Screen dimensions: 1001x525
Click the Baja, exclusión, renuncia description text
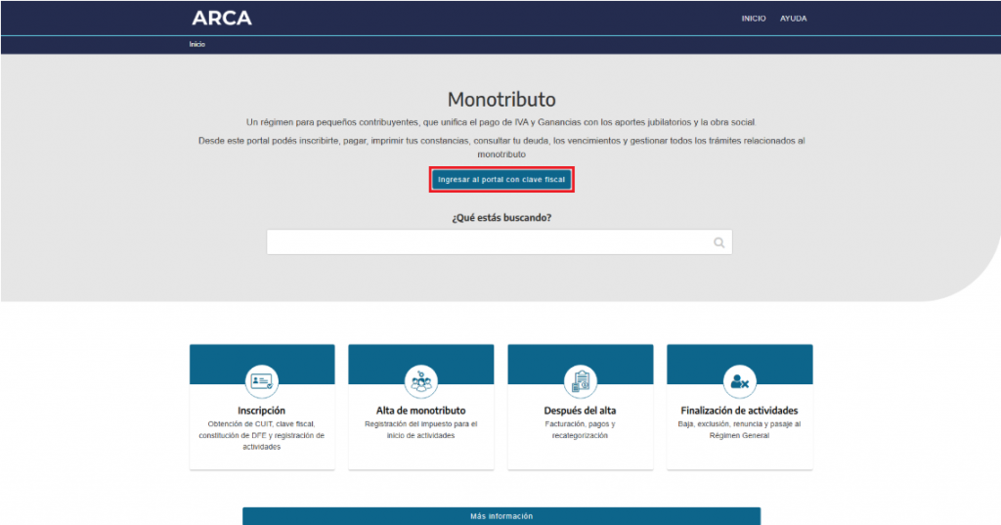739,430
